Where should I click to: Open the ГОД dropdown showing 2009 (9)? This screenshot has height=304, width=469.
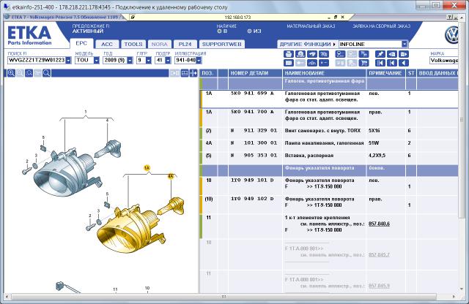click(130, 60)
